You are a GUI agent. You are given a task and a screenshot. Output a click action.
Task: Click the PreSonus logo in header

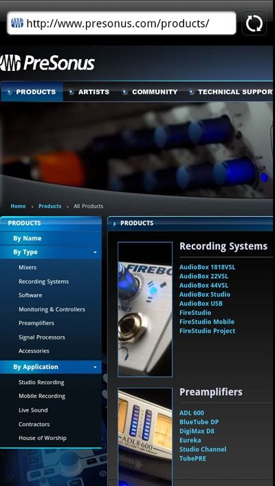(x=47, y=63)
